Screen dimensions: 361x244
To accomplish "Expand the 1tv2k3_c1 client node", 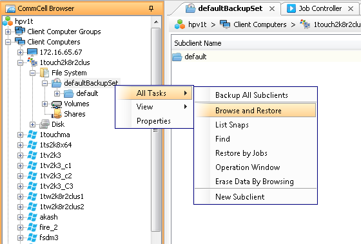I will (20, 166).
